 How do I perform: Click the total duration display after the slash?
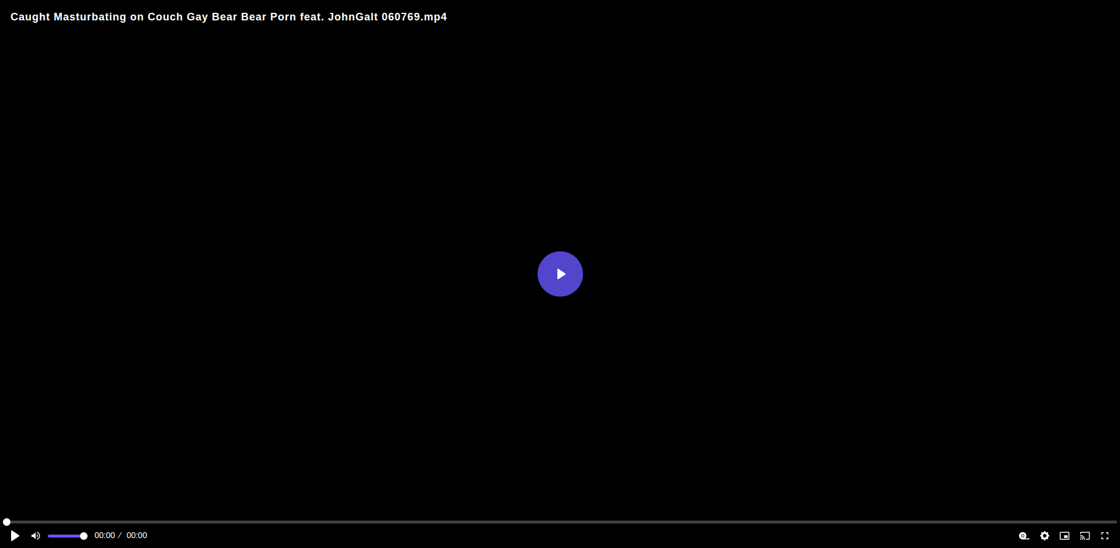(x=137, y=535)
